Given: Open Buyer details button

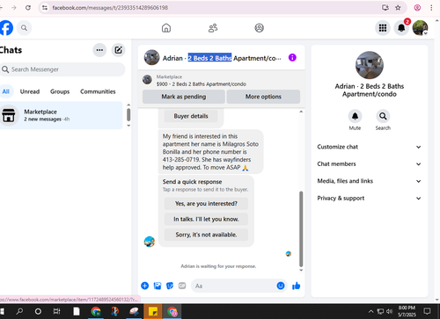Looking at the screenshot, I should (191, 116).
